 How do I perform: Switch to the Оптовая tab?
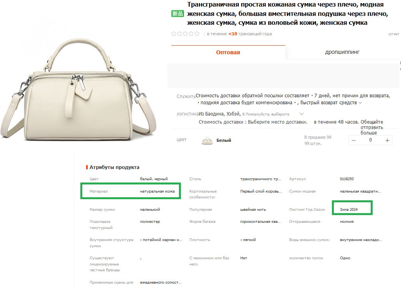click(x=228, y=52)
